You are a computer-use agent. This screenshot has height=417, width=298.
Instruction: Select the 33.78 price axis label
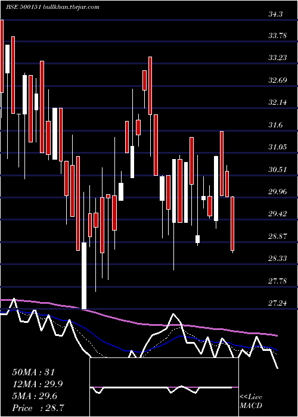278,36
